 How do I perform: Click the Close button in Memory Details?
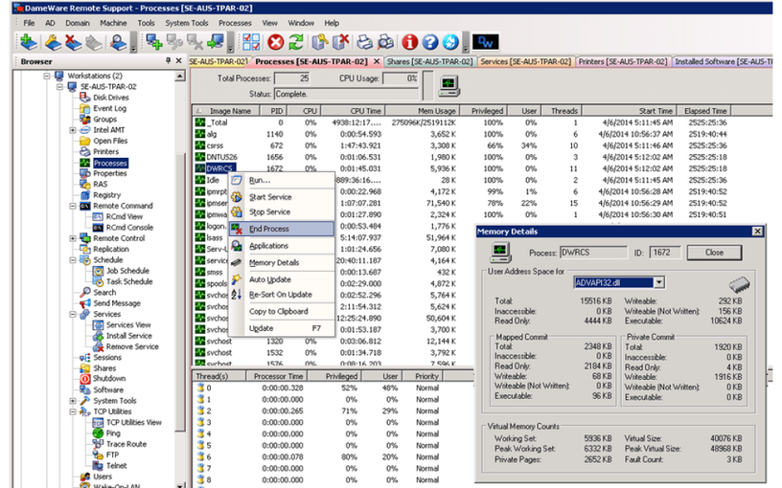coord(714,253)
